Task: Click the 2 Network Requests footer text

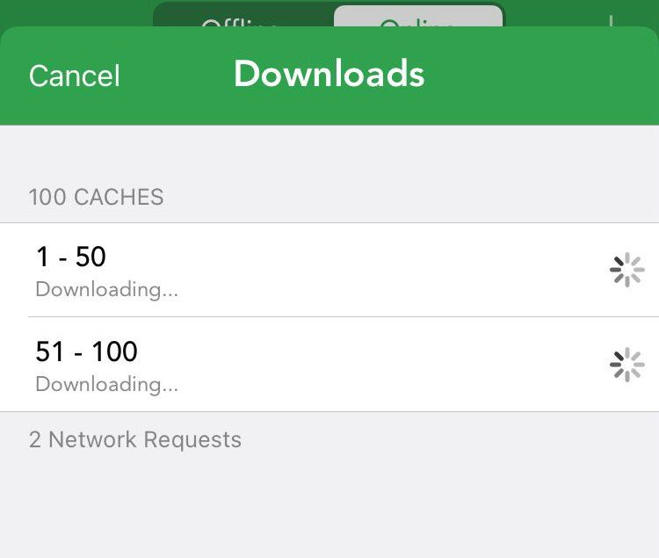Action: point(135,439)
